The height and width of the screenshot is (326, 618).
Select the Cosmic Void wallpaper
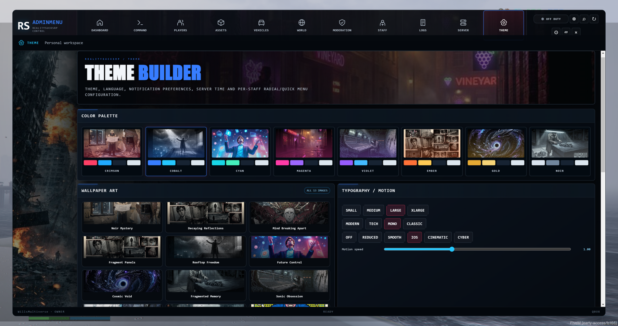[x=122, y=285]
